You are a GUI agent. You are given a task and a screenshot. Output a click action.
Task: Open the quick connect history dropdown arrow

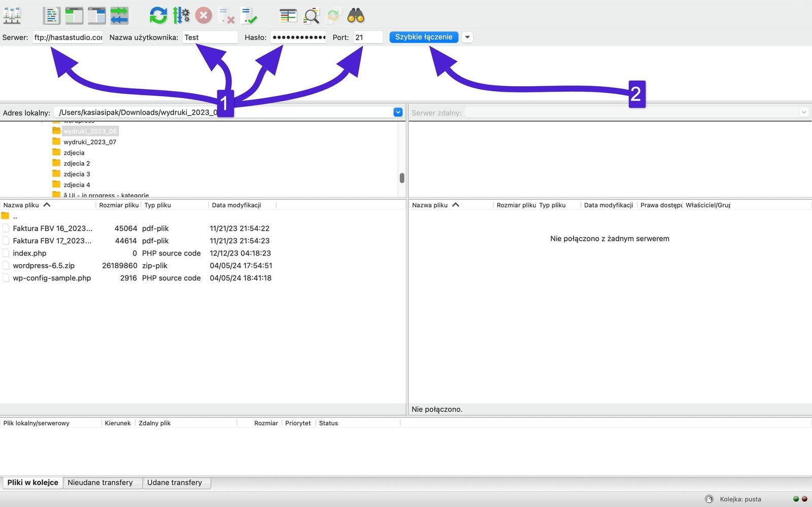tap(467, 37)
